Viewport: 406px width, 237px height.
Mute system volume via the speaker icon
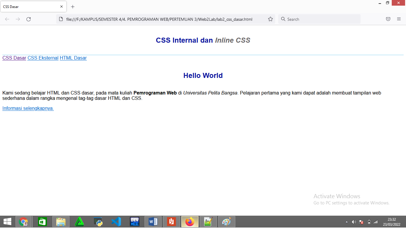tap(354, 222)
